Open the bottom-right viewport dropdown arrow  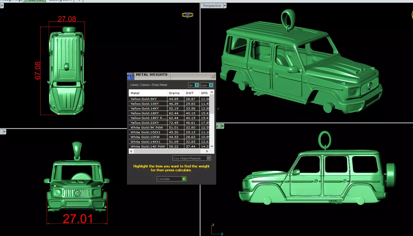coord(222,126)
